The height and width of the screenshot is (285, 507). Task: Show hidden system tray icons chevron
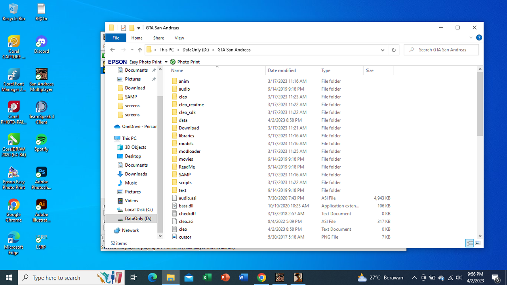click(x=414, y=277)
